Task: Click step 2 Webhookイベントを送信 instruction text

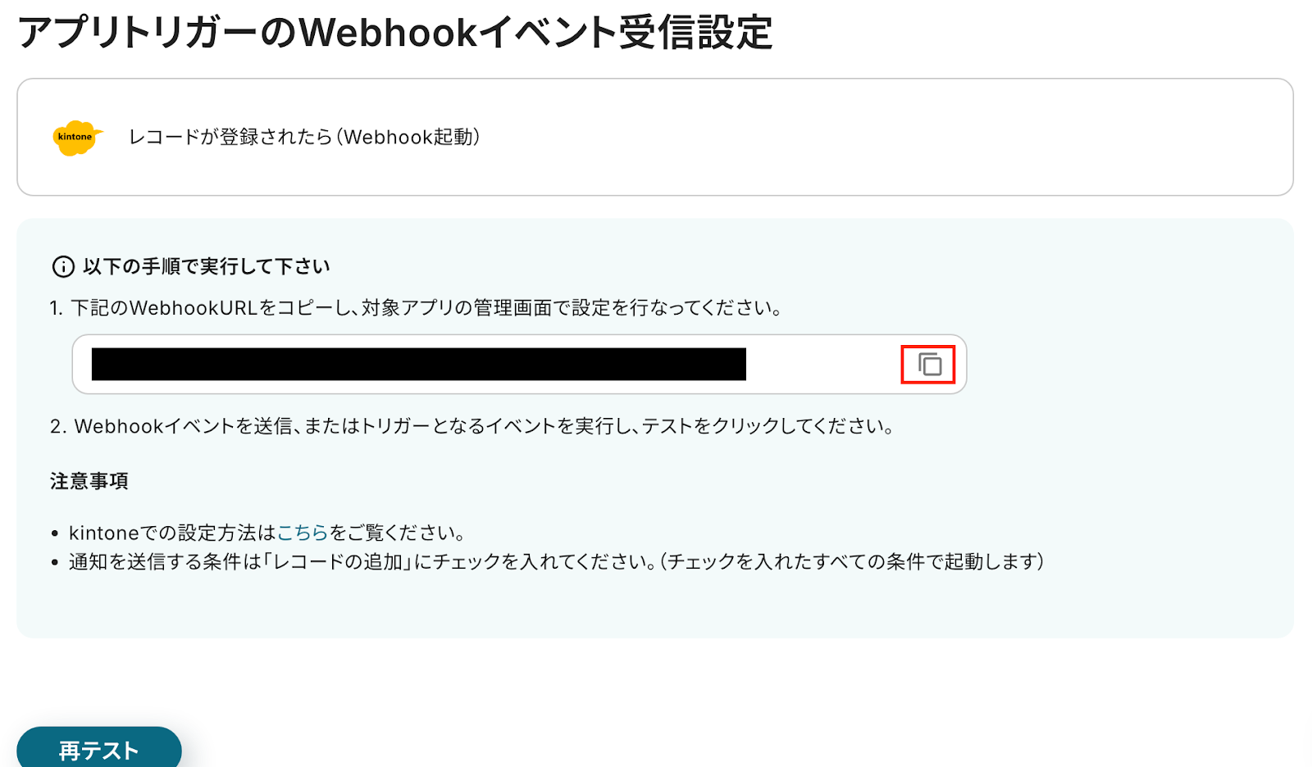Action: point(472,426)
